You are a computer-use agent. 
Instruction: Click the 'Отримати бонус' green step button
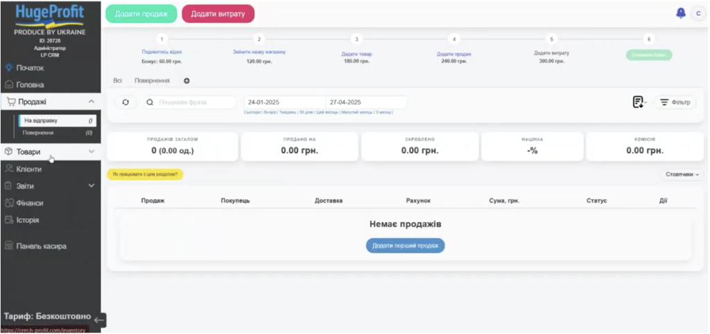tap(649, 55)
